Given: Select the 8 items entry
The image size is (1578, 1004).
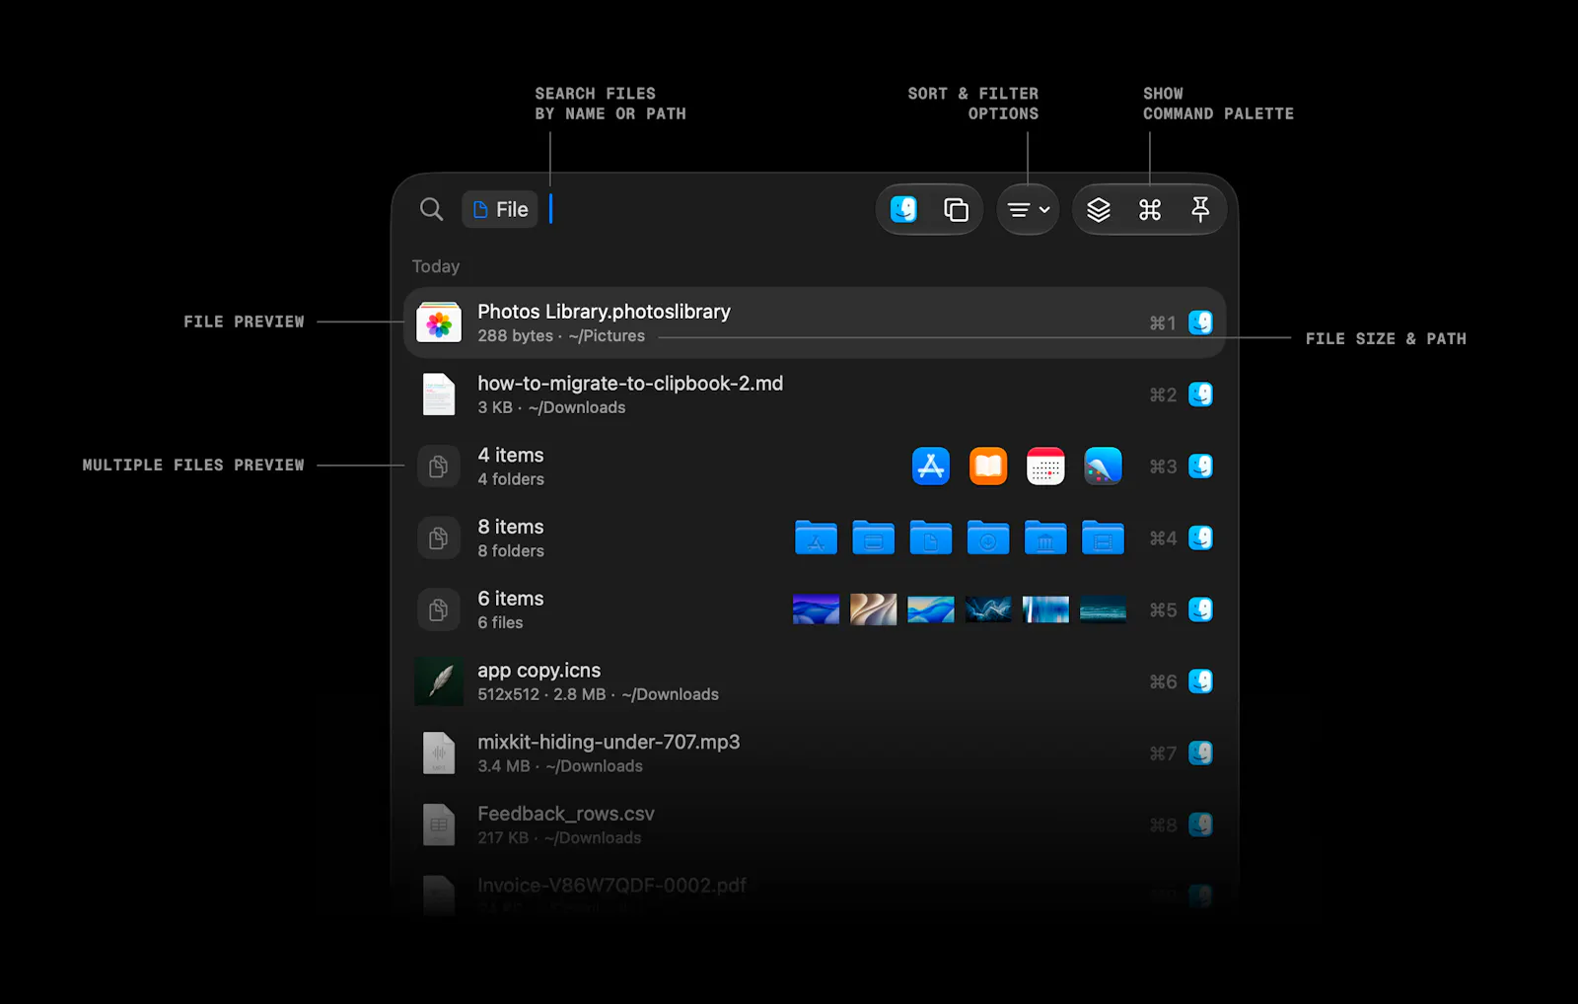Looking at the screenshot, I should (815, 538).
